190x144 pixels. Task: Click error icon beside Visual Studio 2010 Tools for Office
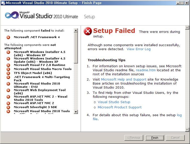tap(8, 111)
